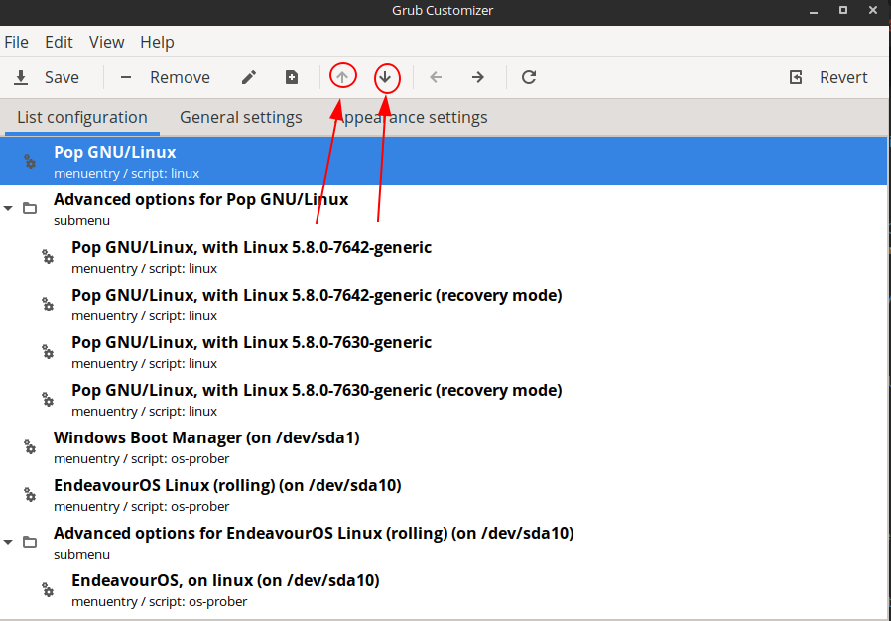Click gear icon of 5.8.0-7642-generic recovery mode entry
Image resolution: width=891 pixels, height=621 pixels.
tap(48, 305)
